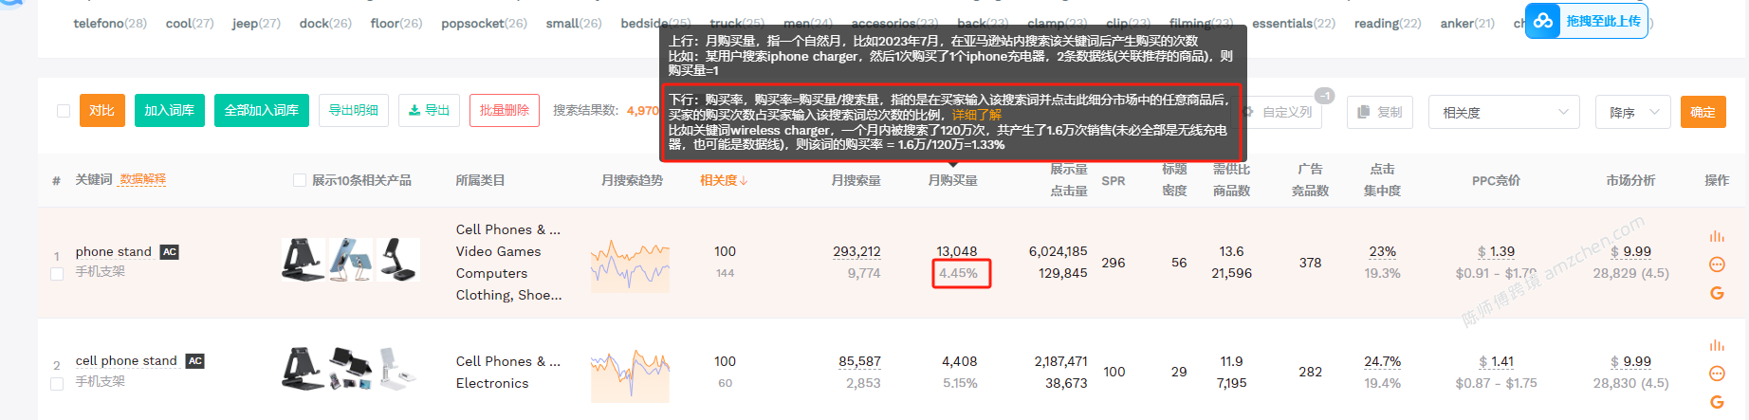
Task: Open the 降序 order dropdown
Action: point(1633,112)
